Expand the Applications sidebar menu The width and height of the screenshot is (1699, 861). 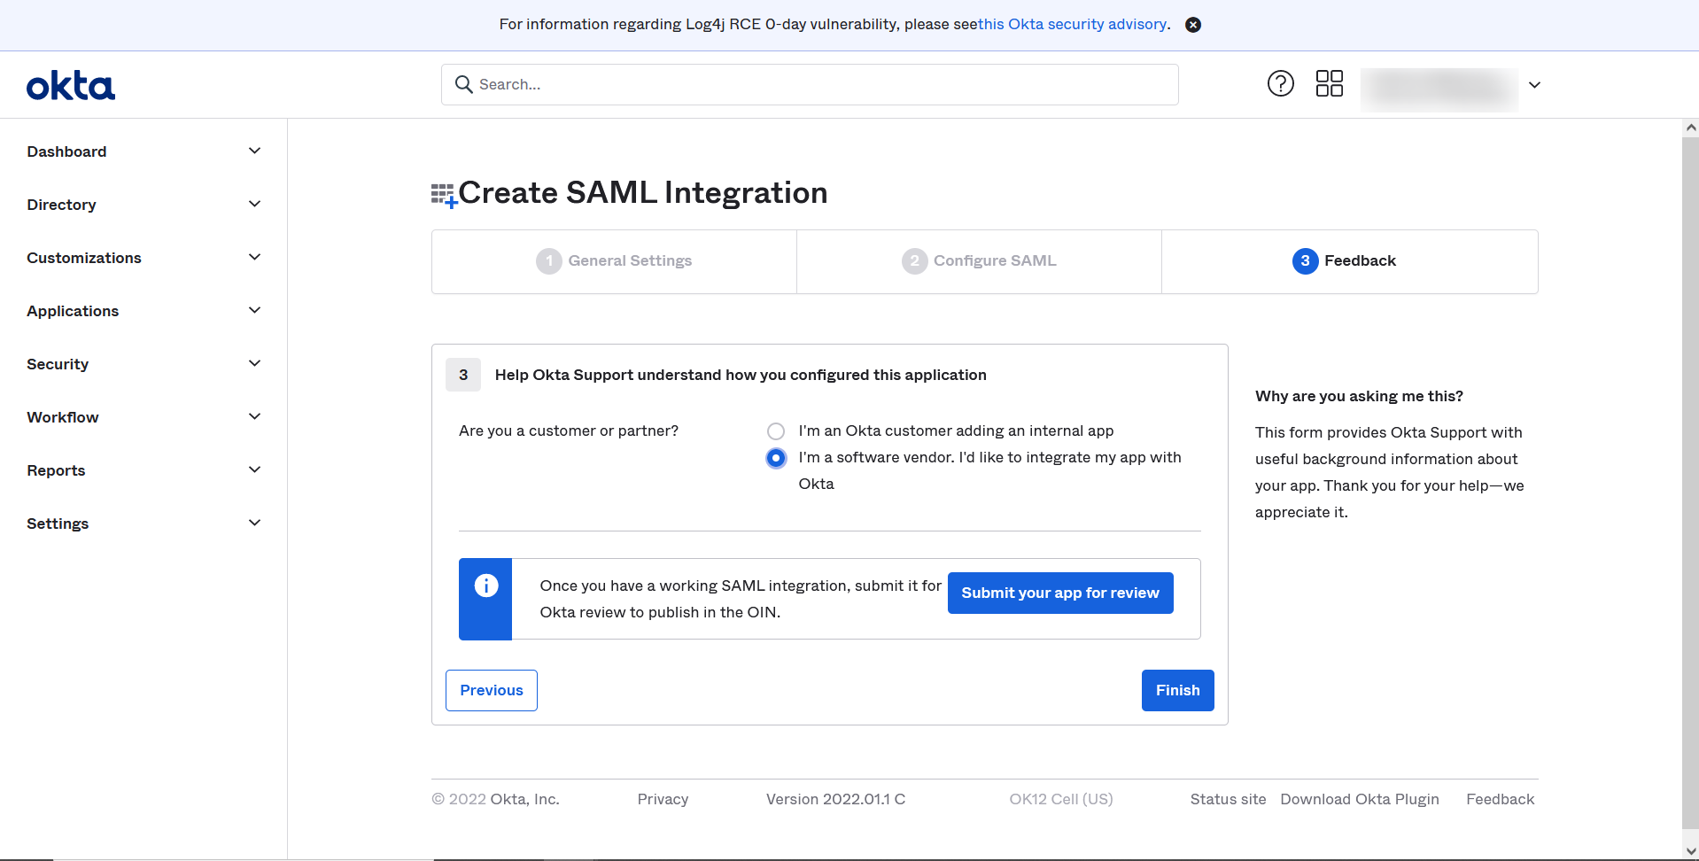(x=144, y=311)
